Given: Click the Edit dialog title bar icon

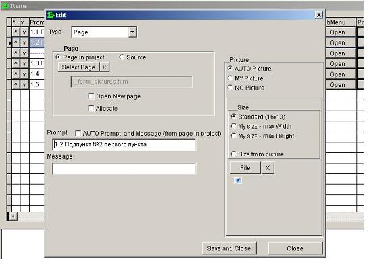Looking at the screenshot, I should click(51, 15).
